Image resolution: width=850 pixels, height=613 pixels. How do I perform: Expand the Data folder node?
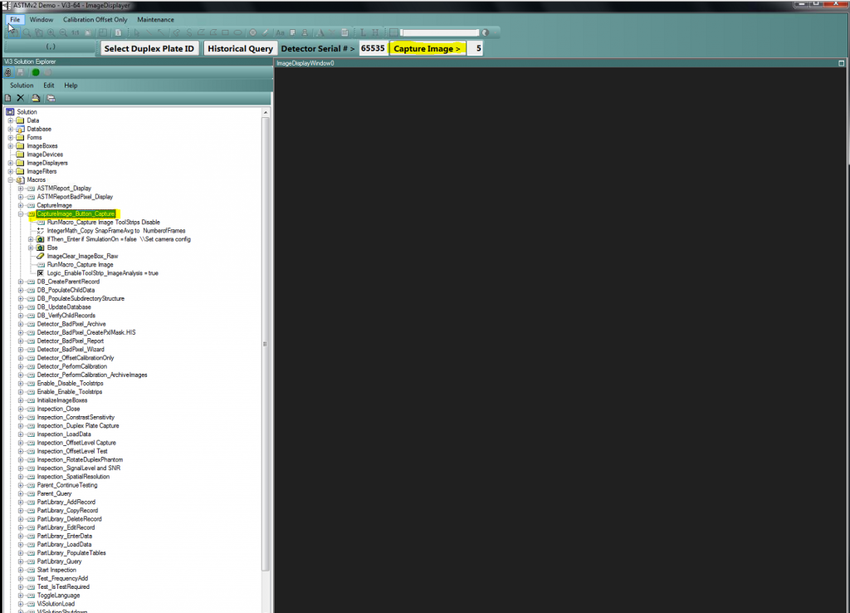[11, 120]
